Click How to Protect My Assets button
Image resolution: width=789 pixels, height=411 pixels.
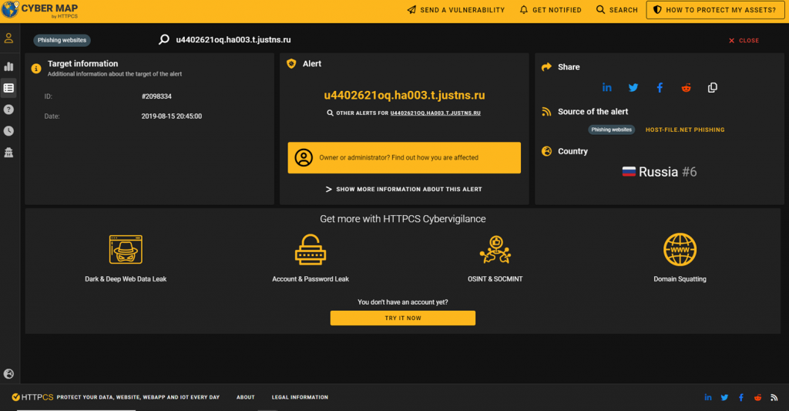pos(715,9)
